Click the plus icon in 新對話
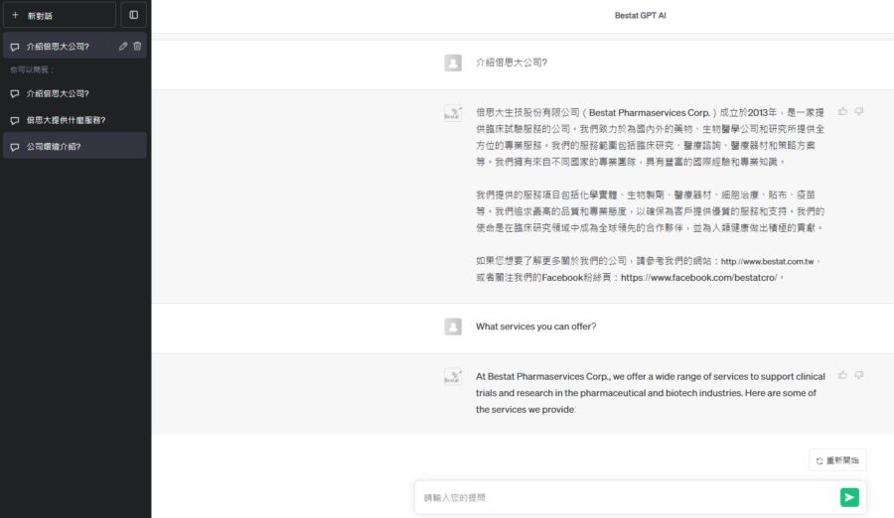The image size is (894, 518). click(x=15, y=16)
